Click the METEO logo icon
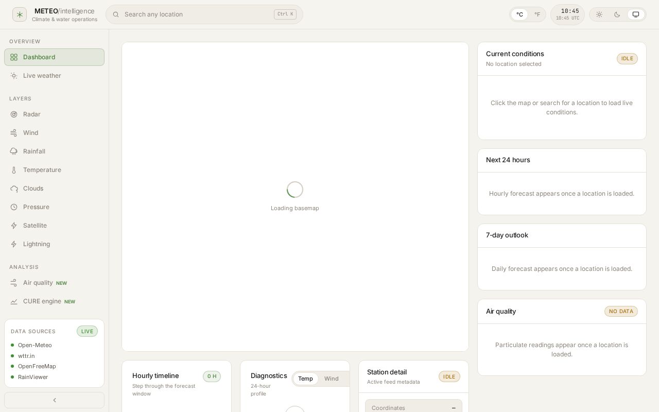659x412 pixels. [x=20, y=14]
